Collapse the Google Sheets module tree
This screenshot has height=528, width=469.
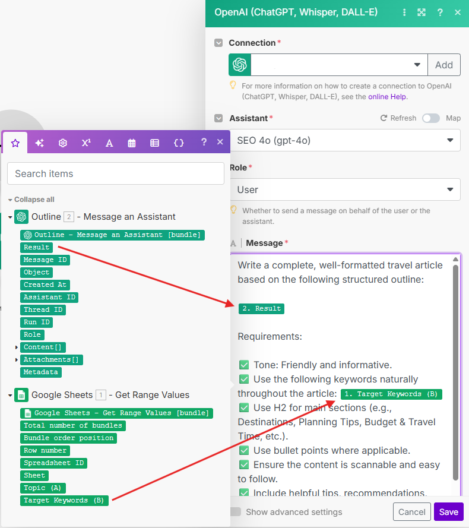coord(10,396)
